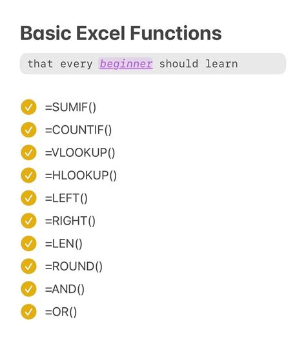
Task: Select the =LEN() list entry
Action: click(64, 244)
